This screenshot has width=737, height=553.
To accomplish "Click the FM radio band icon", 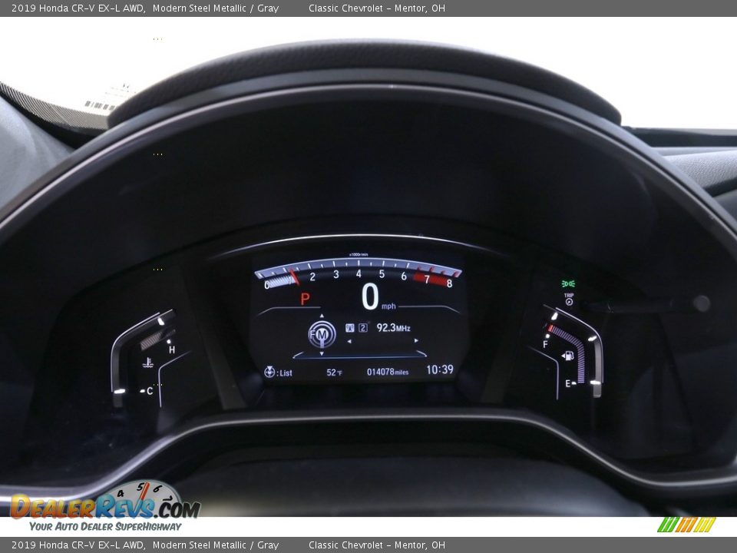I will click(322, 334).
